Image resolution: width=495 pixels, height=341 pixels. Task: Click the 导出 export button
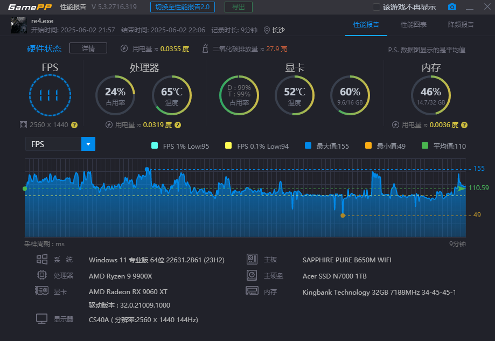click(x=239, y=7)
